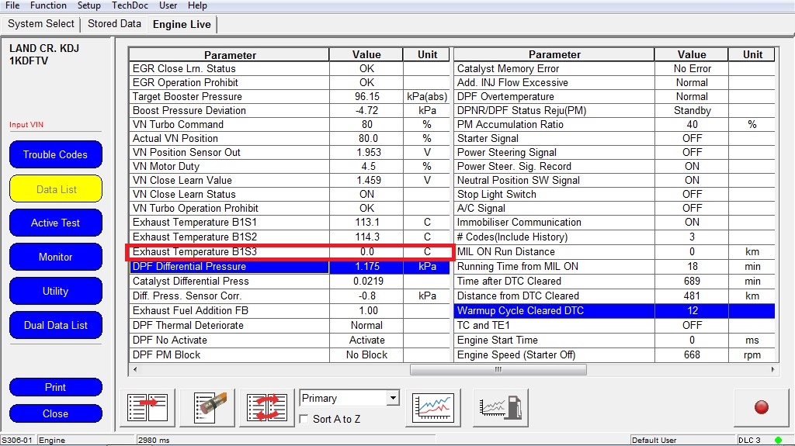Open the line graph display button
Viewport: 795px width, 446px height.
click(433, 408)
